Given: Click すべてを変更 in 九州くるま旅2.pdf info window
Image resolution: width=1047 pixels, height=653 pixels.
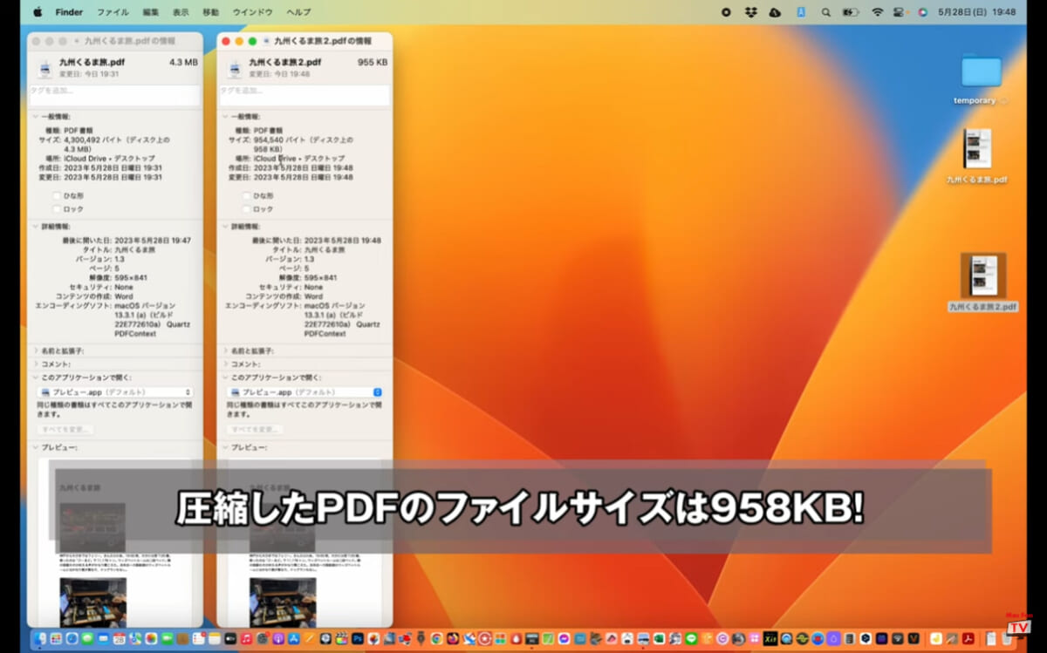Looking at the screenshot, I should point(255,430).
